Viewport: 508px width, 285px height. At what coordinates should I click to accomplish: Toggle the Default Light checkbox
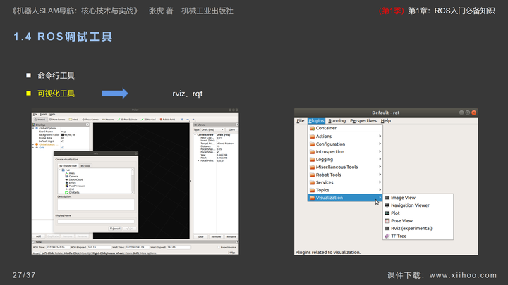(62, 141)
